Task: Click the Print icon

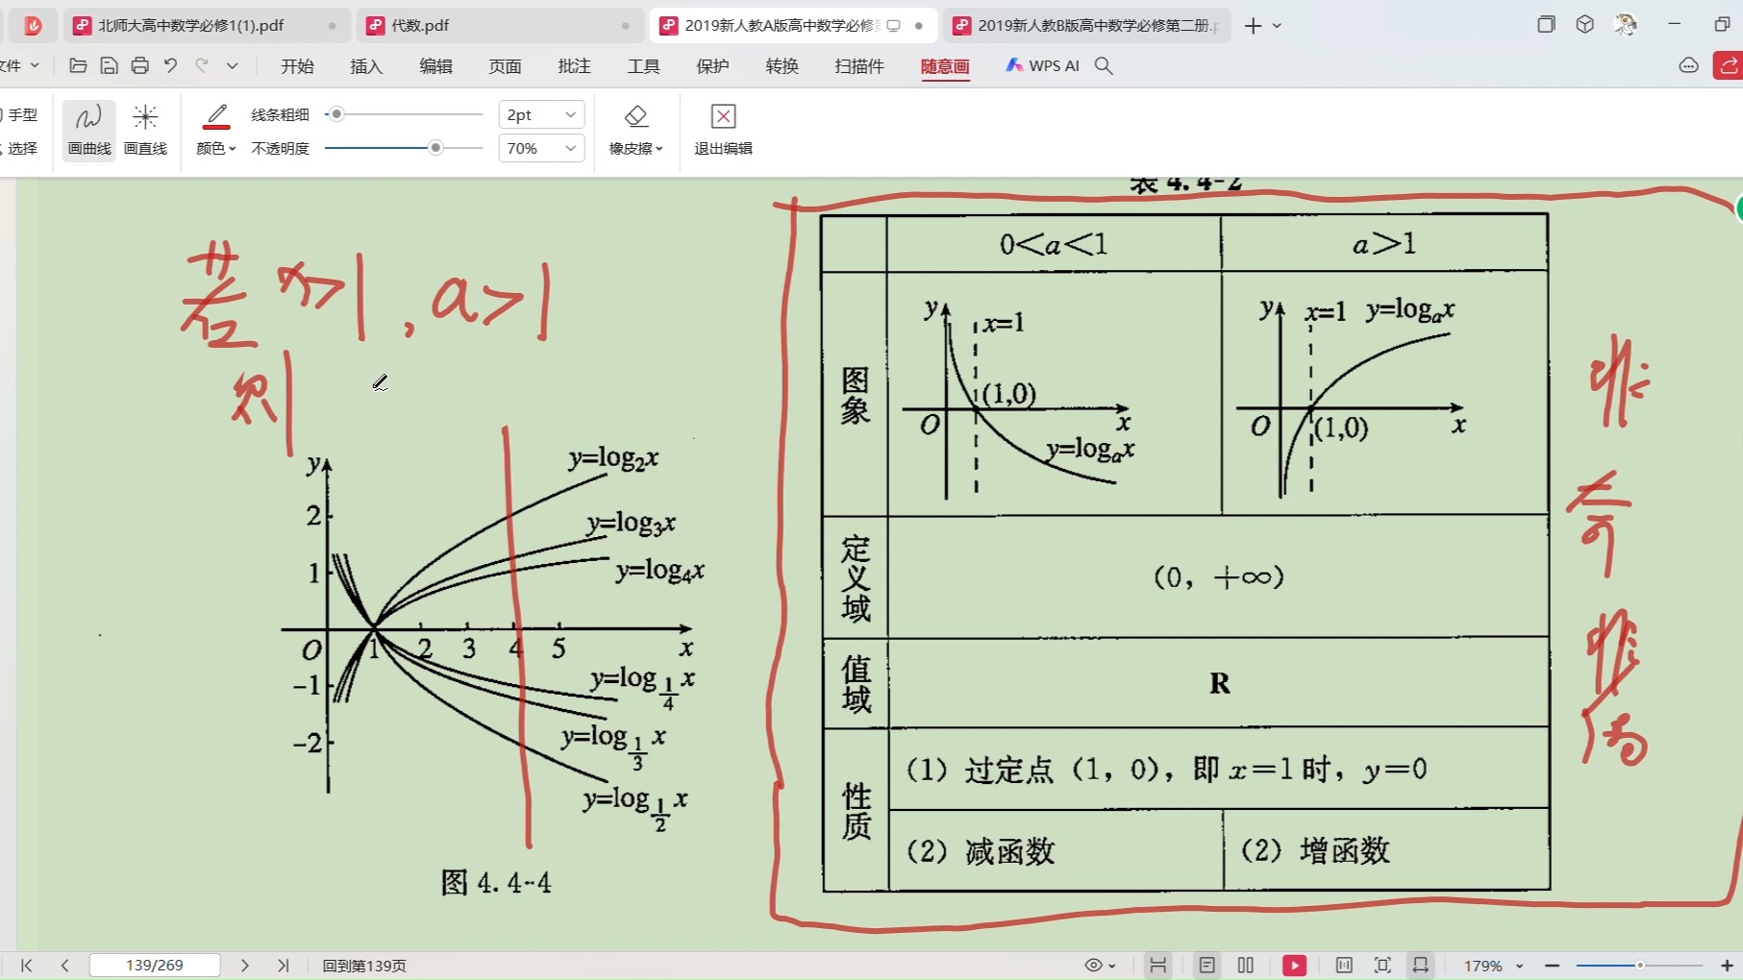Action: point(139,65)
